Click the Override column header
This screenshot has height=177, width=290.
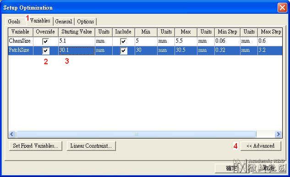[x=45, y=32]
